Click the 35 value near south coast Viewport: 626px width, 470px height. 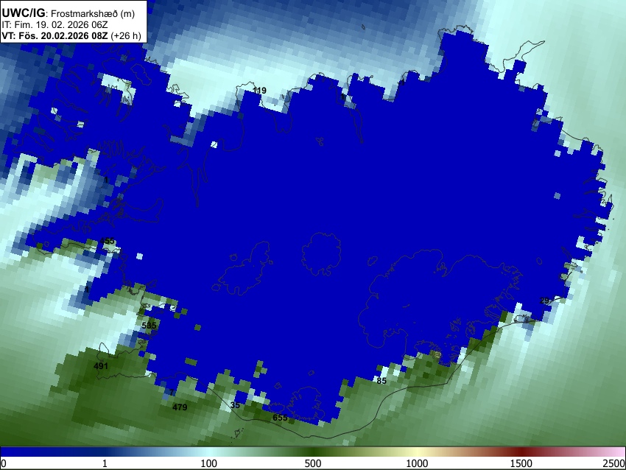235,405
